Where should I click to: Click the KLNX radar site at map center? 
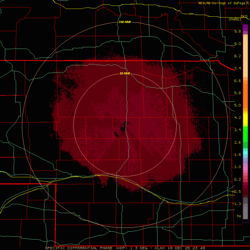(125, 125)
